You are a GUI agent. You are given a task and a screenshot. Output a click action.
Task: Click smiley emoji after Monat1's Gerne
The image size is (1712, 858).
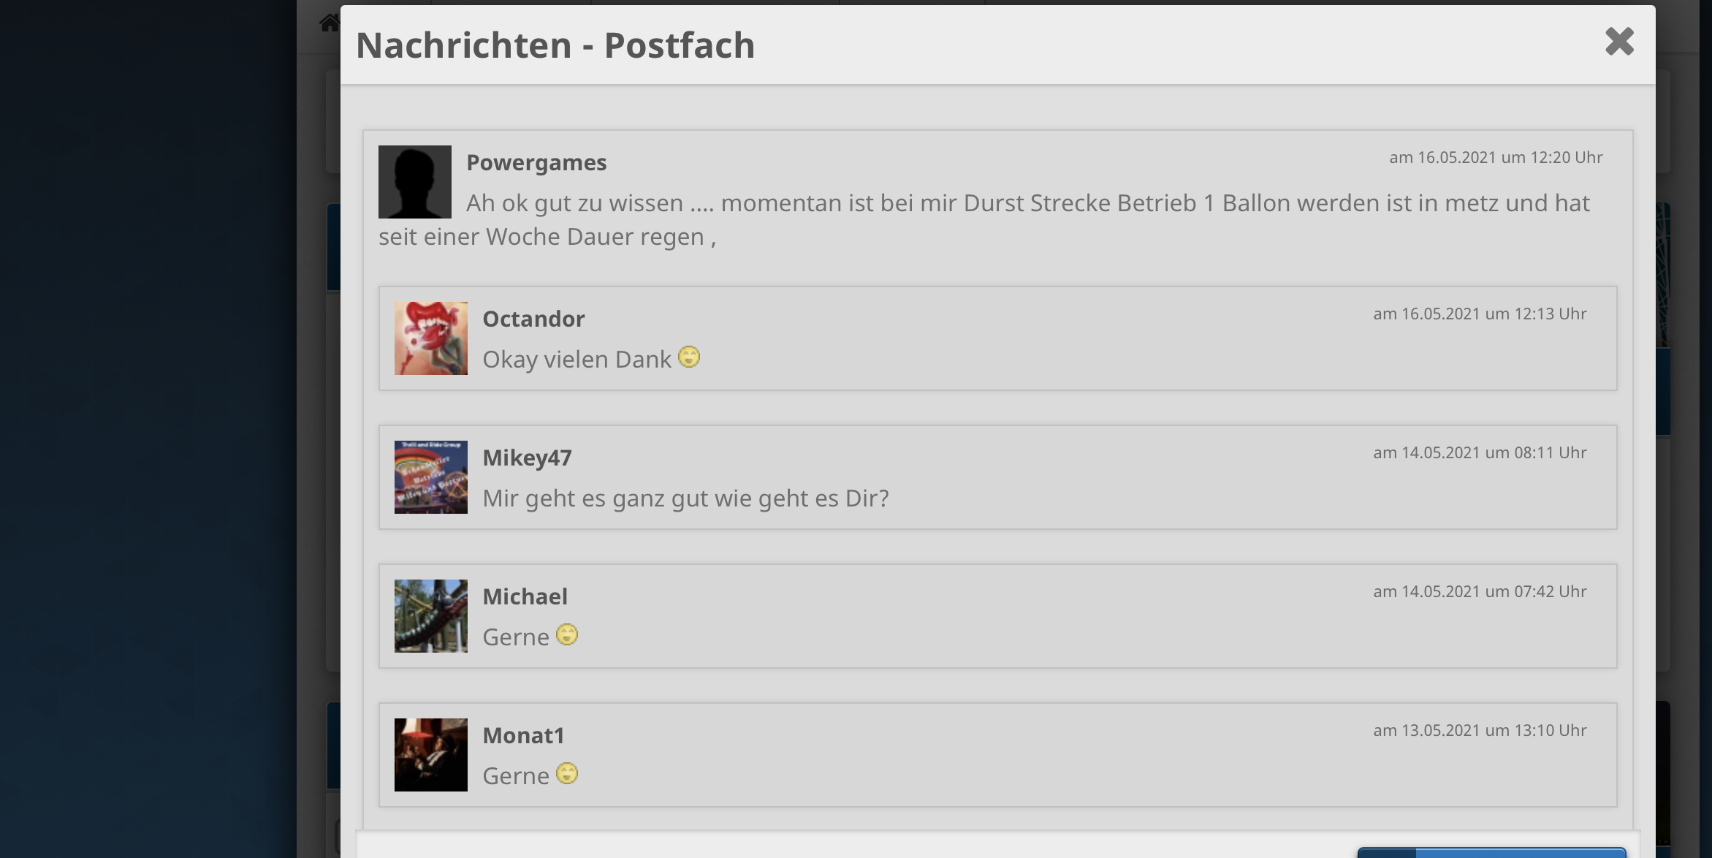tap(567, 773)
